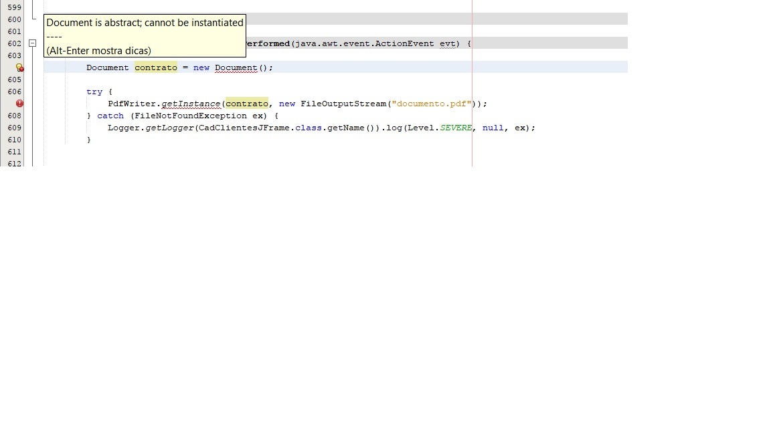Click the red error marker beside PdfWriter line
The width and height of the screenshot is (771, 433).
19,104
